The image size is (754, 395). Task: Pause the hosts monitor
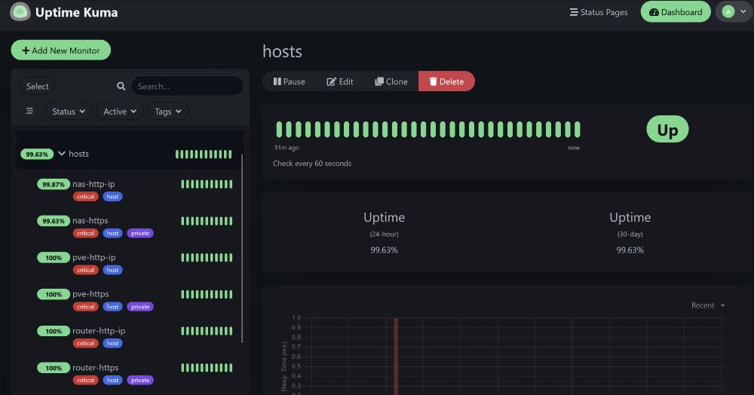click(x=289, y=81)
